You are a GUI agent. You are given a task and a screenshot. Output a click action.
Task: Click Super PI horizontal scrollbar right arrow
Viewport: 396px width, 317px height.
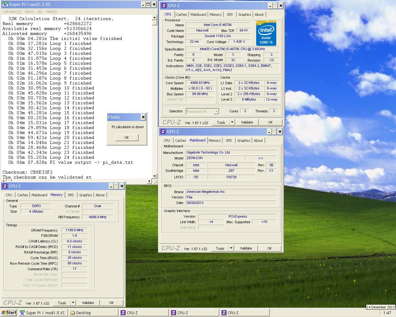pyautogui.click(x=150, y=181)
